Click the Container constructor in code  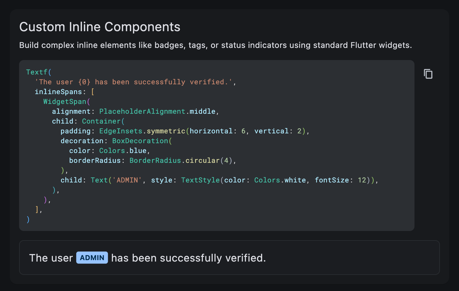coord(101,121)
